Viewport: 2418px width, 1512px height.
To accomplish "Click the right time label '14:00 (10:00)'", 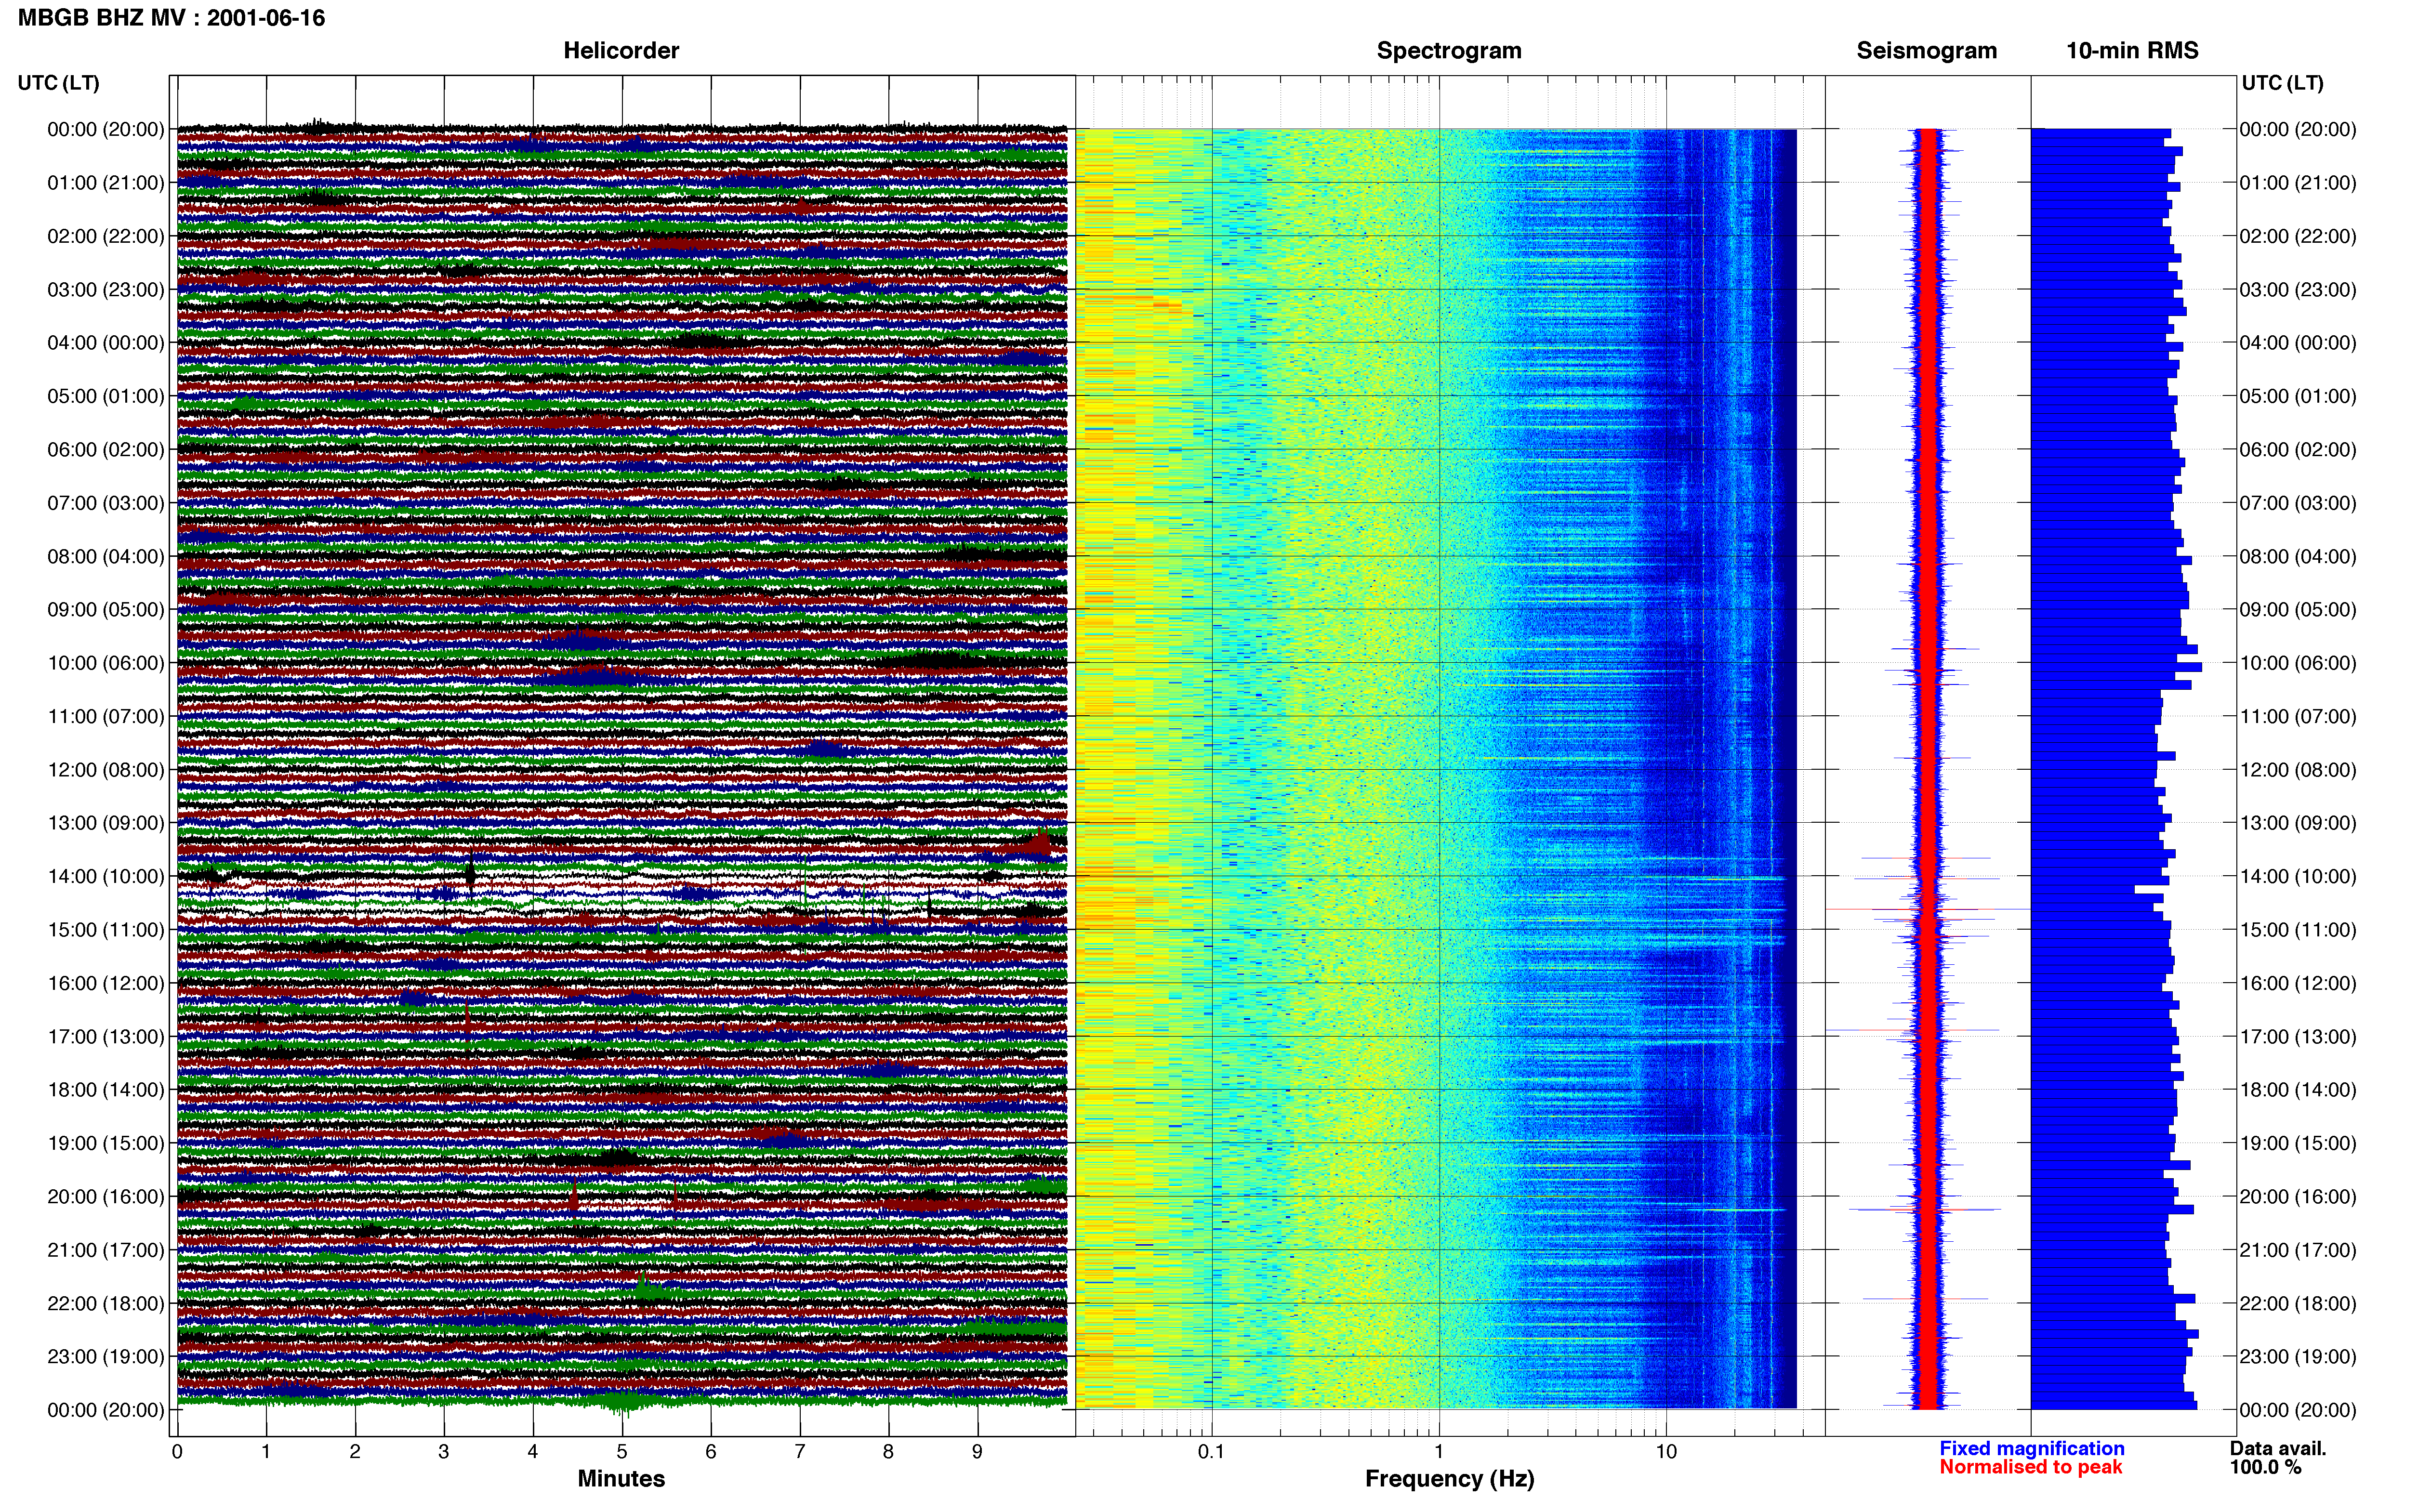I will 2298,876.
